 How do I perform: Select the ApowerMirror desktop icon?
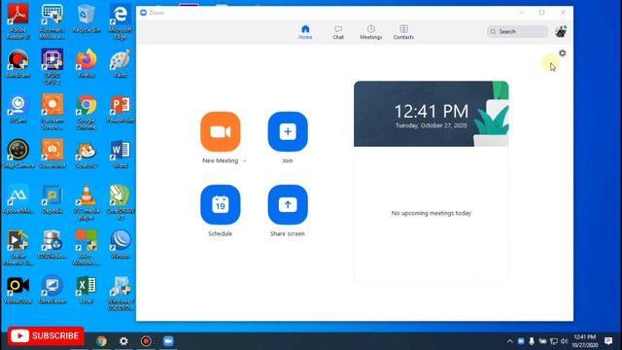18,199
